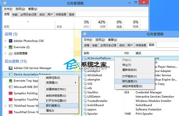
Task: Select the Software Protection description text
Action: 148,109
